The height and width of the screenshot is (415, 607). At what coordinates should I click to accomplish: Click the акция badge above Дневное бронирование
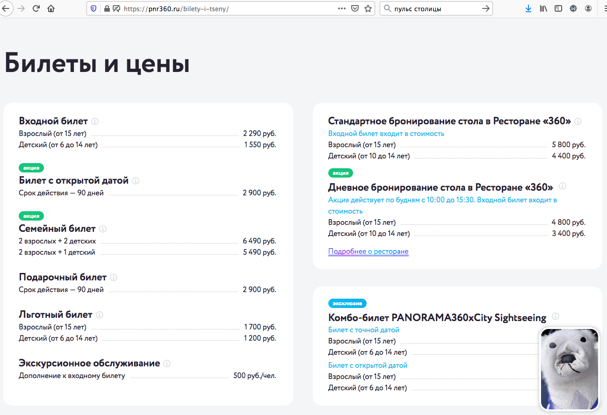pyautogui.click(x=340, y=173)
